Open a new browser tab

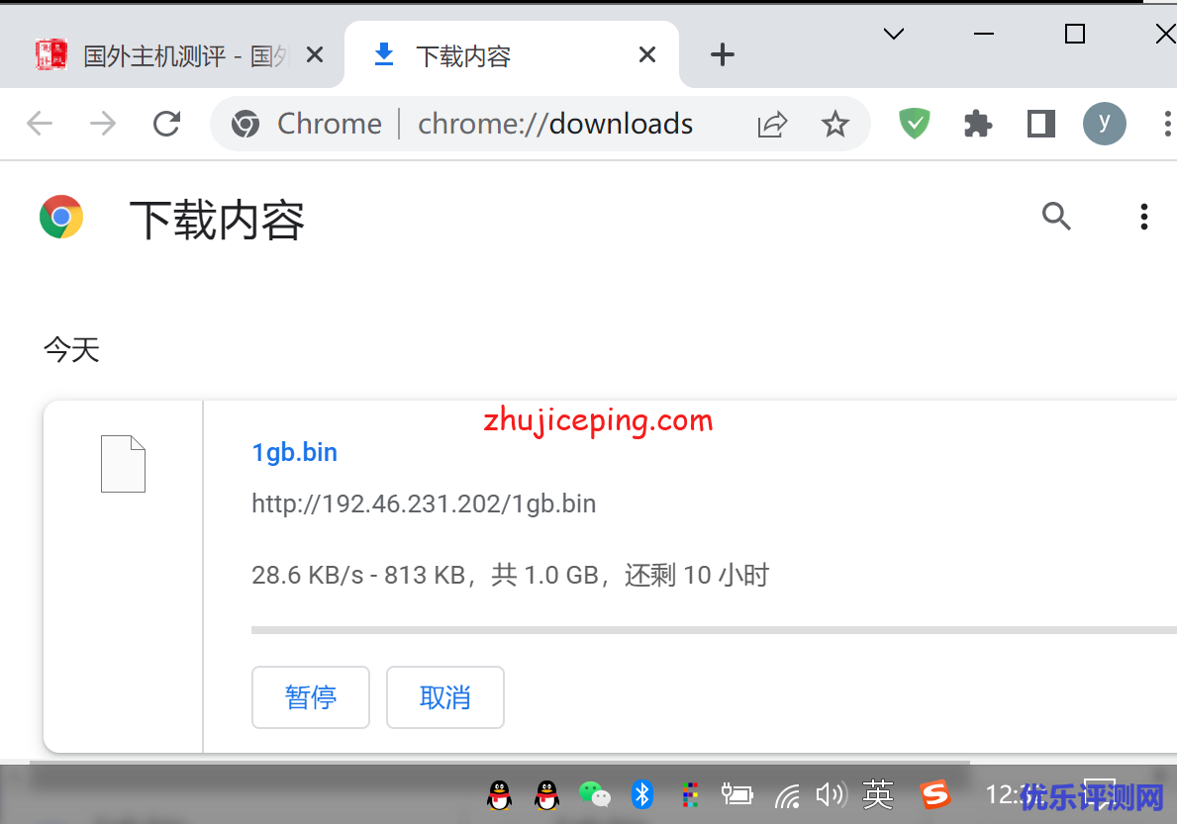722,54
